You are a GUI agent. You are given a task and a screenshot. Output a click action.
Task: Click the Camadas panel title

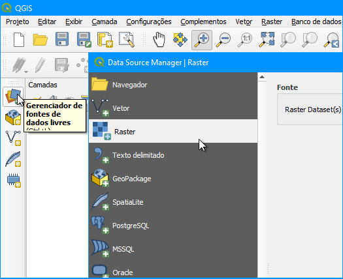(42, 85)
